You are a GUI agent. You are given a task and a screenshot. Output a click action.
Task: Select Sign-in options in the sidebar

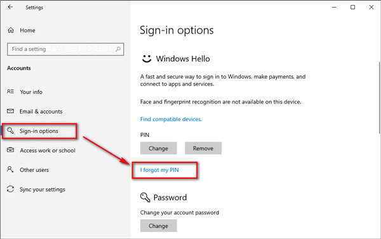pyautogui.click(x=39, y=131)
